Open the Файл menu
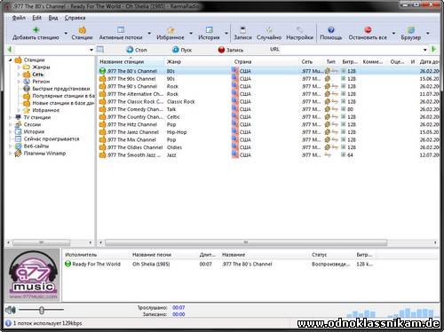The height and width of the screenshot is (332, 444). pos(19,18)
